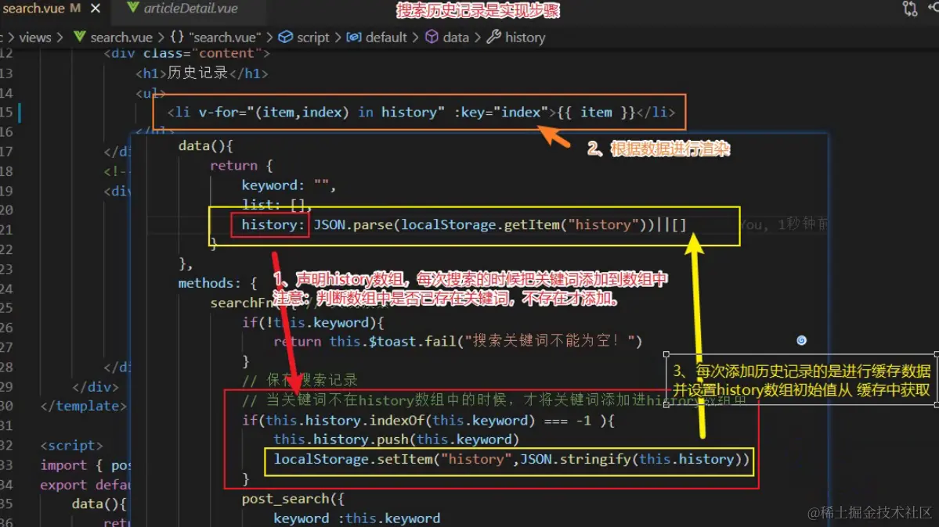Viewport: 939px width, 527px height.
Task: Click the this.history.indexOf condition line
Action: [x=428, y=421]
